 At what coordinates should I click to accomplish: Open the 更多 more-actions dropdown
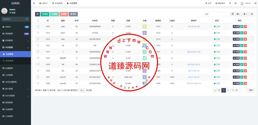pyautogui.click(x=73, y=14)
